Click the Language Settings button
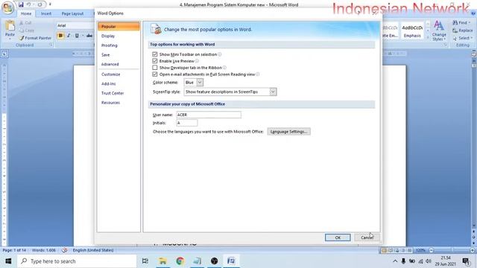The width and height of the screenshot is (477, 268). pyautogui.click(x=288, y=132)
